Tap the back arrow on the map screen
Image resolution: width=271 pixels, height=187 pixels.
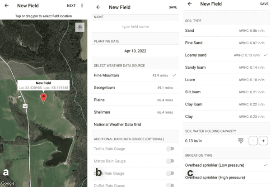pyautogui.click(x=6, y=6)
